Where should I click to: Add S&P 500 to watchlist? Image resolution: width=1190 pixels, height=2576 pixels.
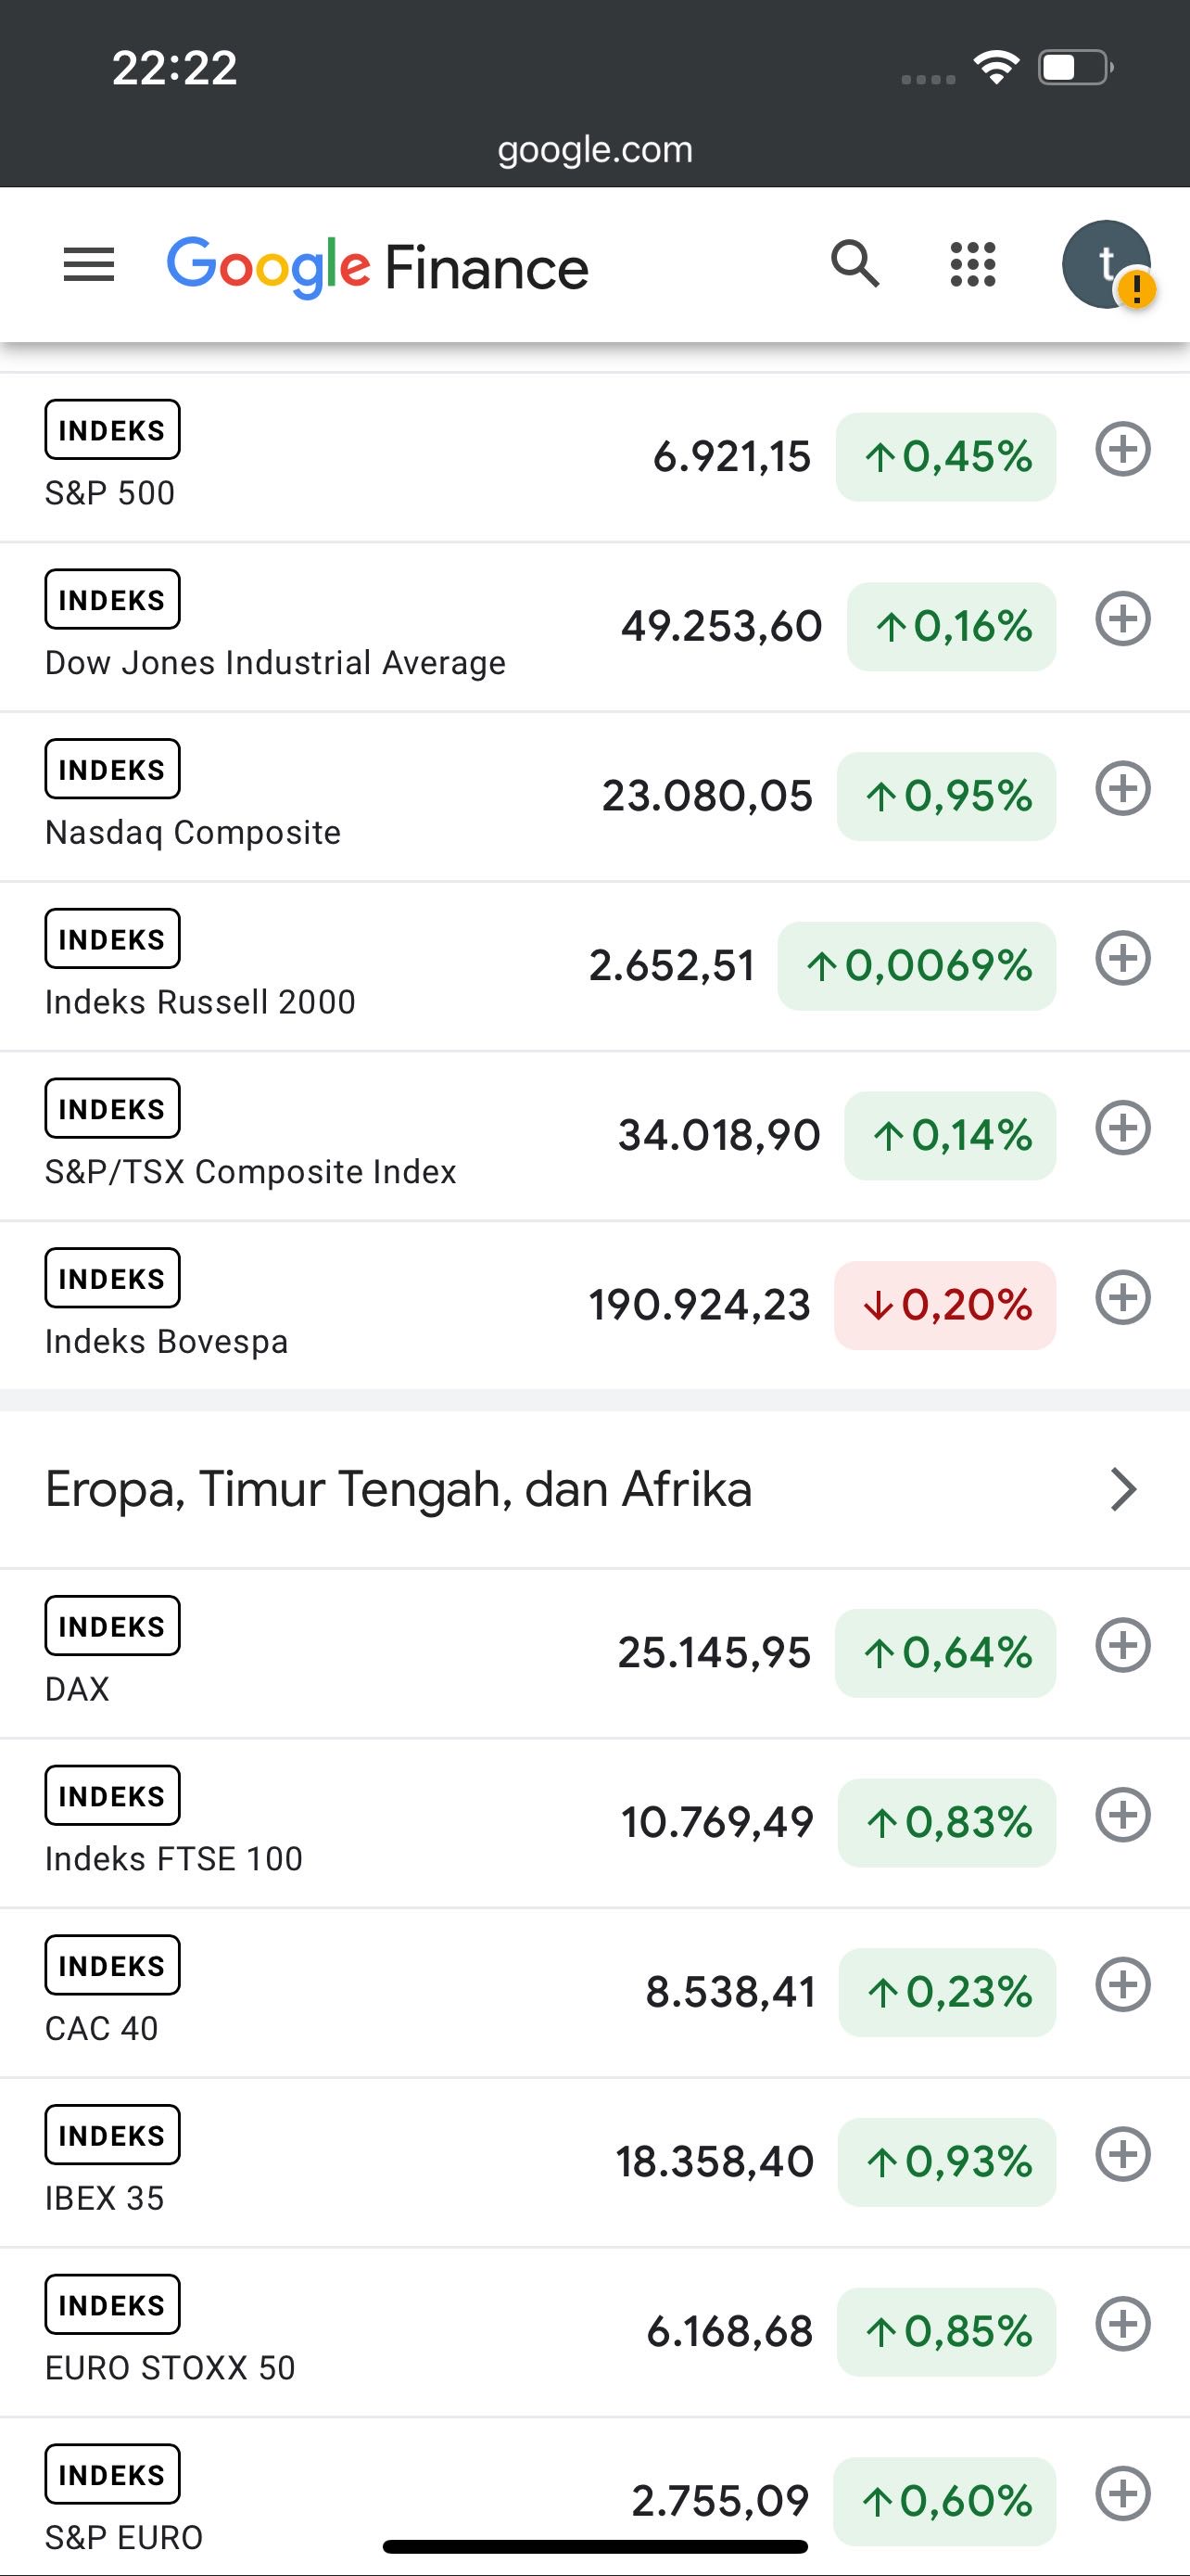point(1123,450)
